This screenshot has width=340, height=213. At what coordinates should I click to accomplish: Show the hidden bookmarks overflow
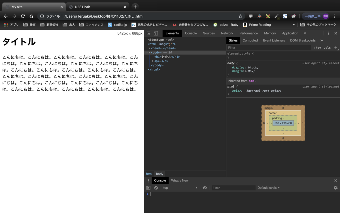294,25
